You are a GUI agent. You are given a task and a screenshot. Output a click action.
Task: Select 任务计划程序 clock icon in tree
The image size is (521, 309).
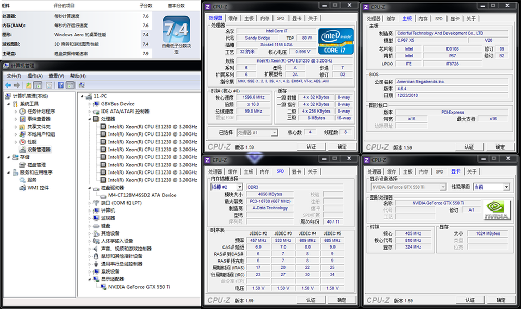tap(22, 111)
